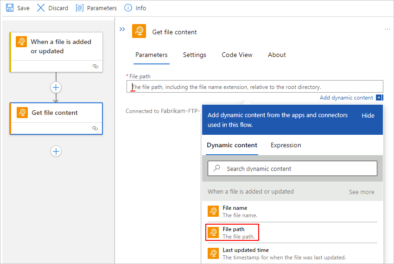Switch to the Settings tab
Viewport: 394px width, 264px height.
(x=195, y=55)
